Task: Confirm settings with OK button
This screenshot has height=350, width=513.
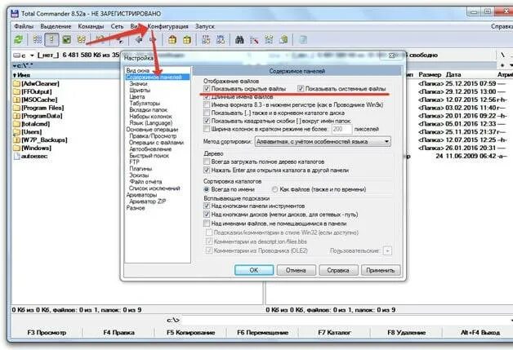Action: tap(254, 270)
